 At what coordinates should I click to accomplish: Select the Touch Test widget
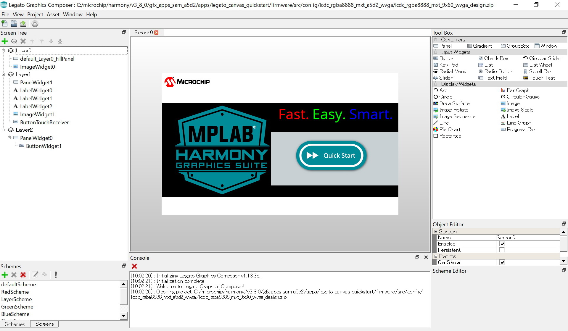(x=539, y=78)
